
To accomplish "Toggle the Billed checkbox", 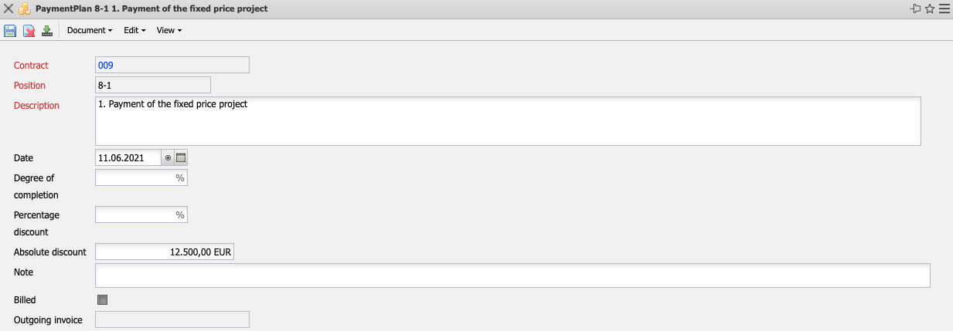I will pyautogui.click(x=102, y=299).
